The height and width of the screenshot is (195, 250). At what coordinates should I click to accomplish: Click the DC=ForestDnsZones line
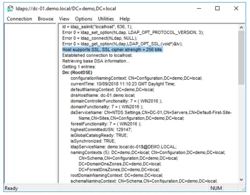pos(119,170)
